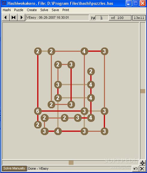Image resolution: width=147 pixels, height=173 pixels.
Task: Click the center-view inward arrows icon
Action: click(142, 163)
